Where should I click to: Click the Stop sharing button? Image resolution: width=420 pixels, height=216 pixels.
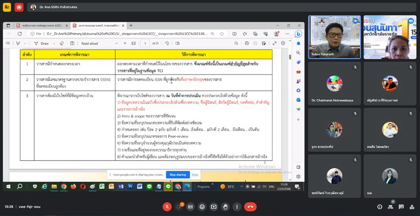click(x=178, y=175)
